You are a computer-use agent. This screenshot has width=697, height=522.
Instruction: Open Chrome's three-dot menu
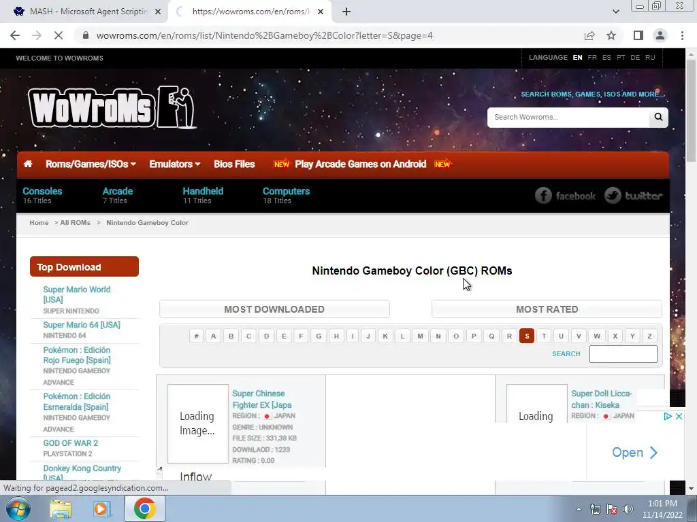point(682,35)
